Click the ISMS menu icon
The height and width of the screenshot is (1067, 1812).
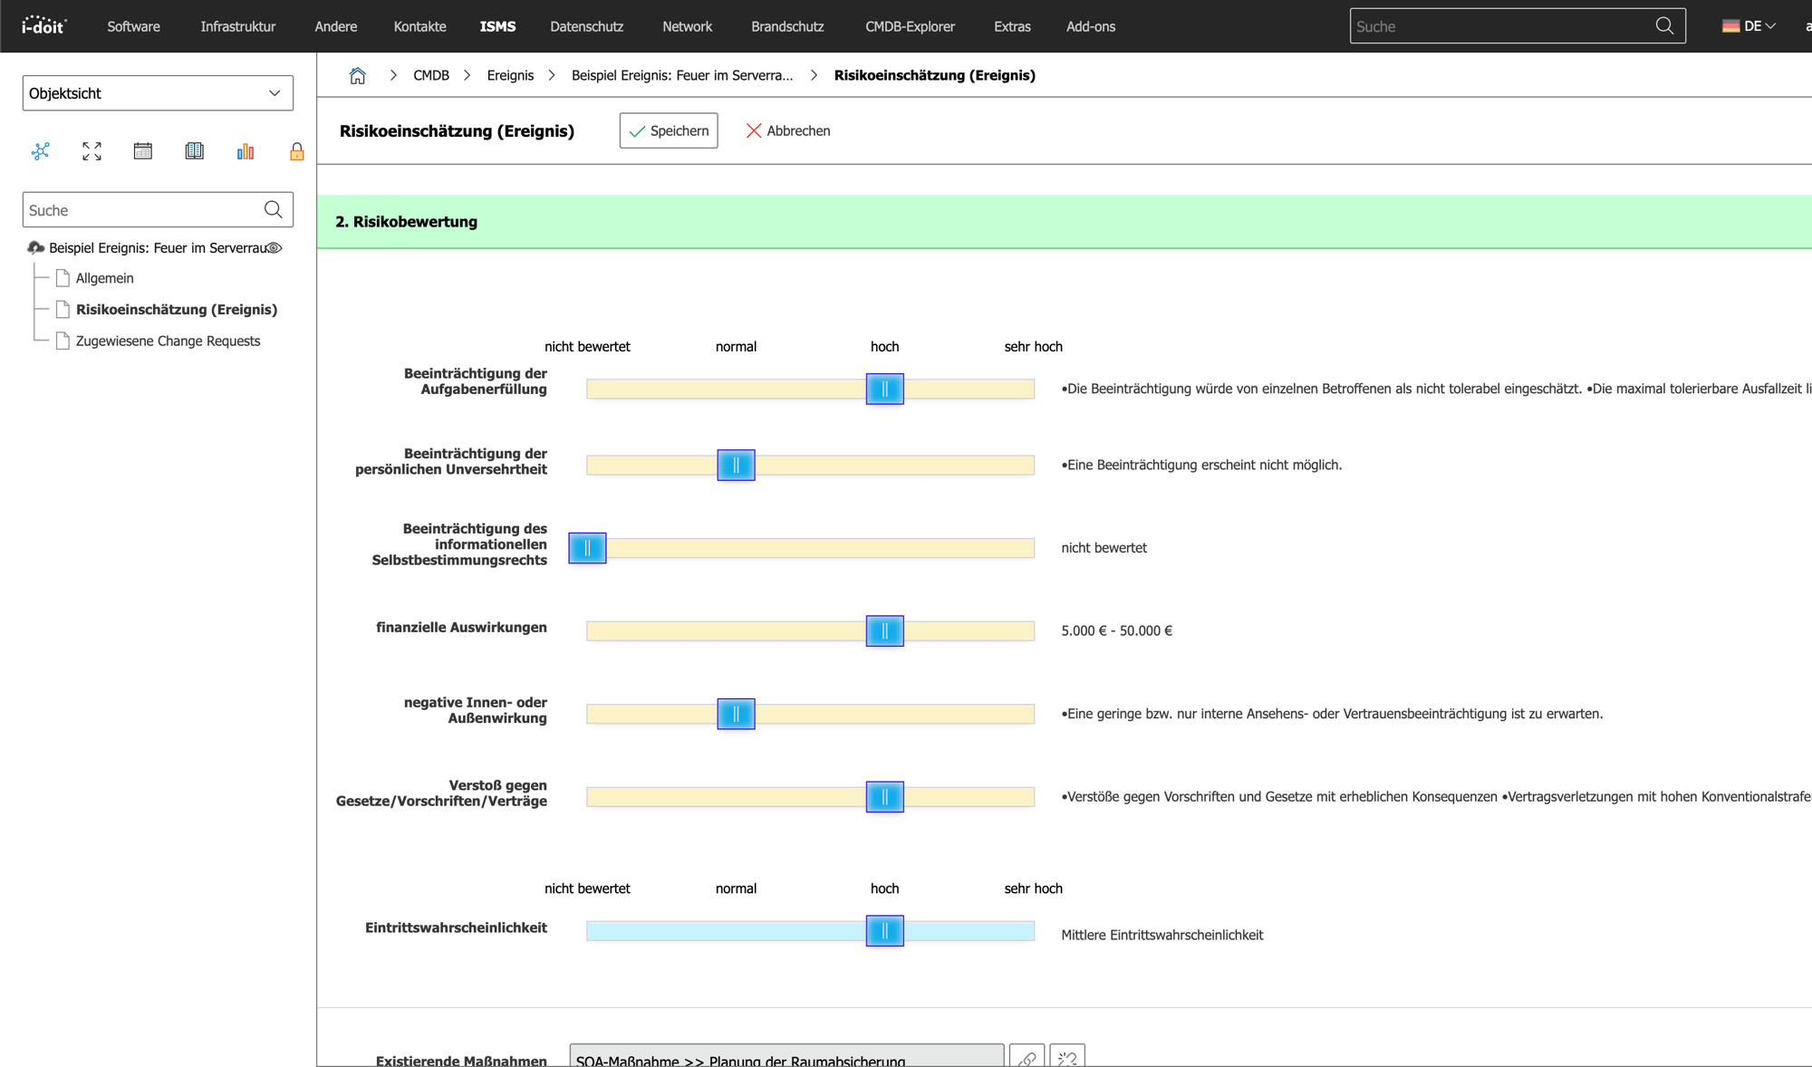tap(498, 25)
